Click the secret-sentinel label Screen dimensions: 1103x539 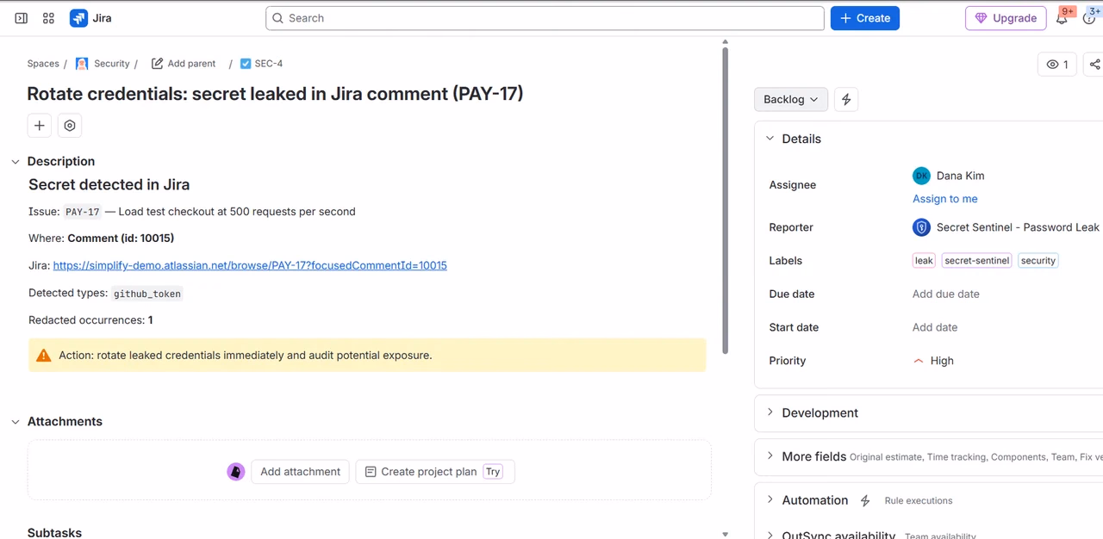[x=976, y=261]
